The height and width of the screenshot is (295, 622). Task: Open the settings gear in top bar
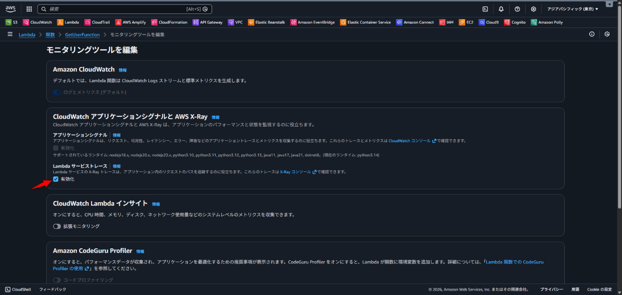coord(534,9)
